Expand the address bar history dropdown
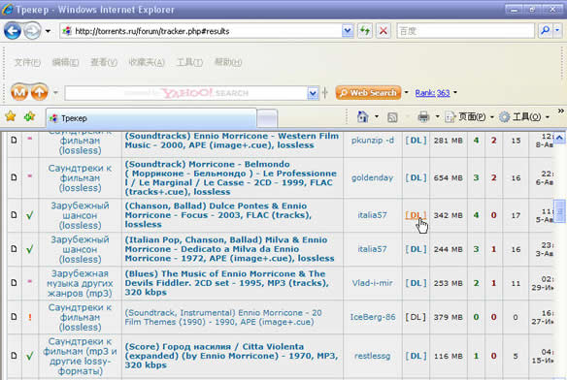The width and height of the screenshot is (567, 380). click(x=348, y=31)
